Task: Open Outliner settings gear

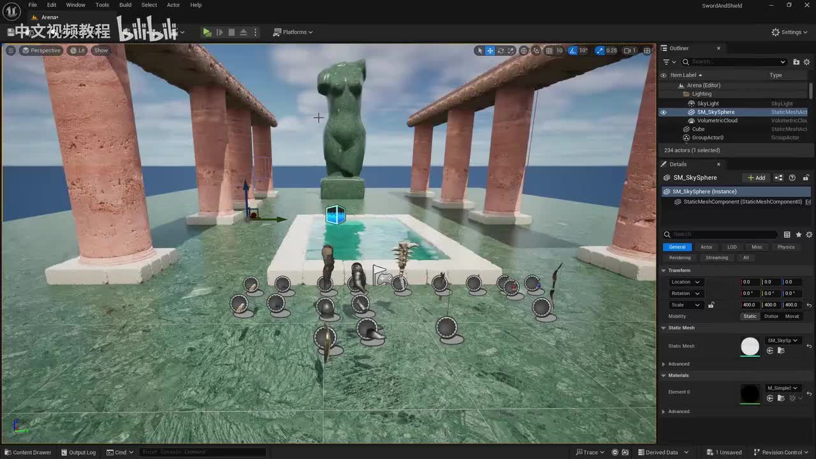Action: (808, 62)
